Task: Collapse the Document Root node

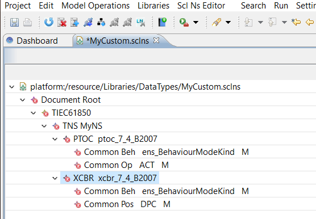Action: point(23,100)
